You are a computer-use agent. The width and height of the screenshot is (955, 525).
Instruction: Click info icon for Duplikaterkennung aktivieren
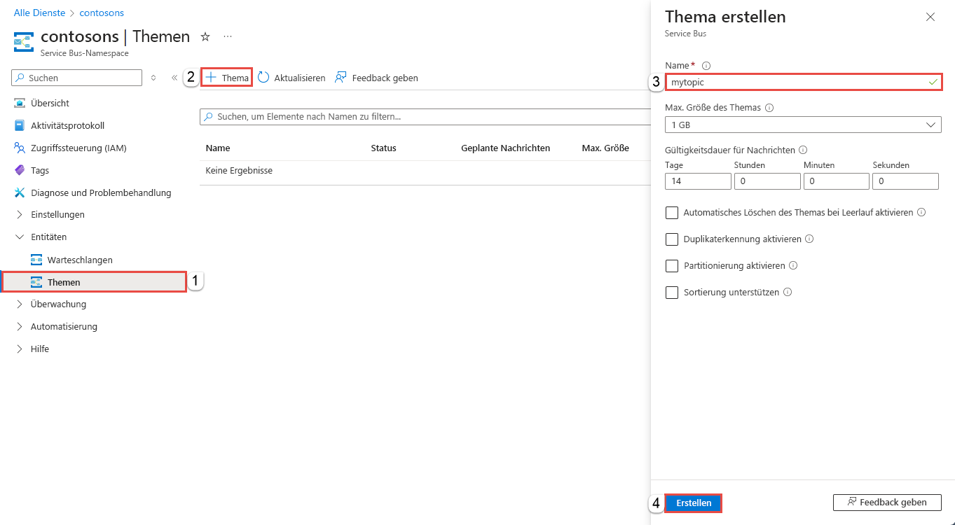(x=809, y=239)
